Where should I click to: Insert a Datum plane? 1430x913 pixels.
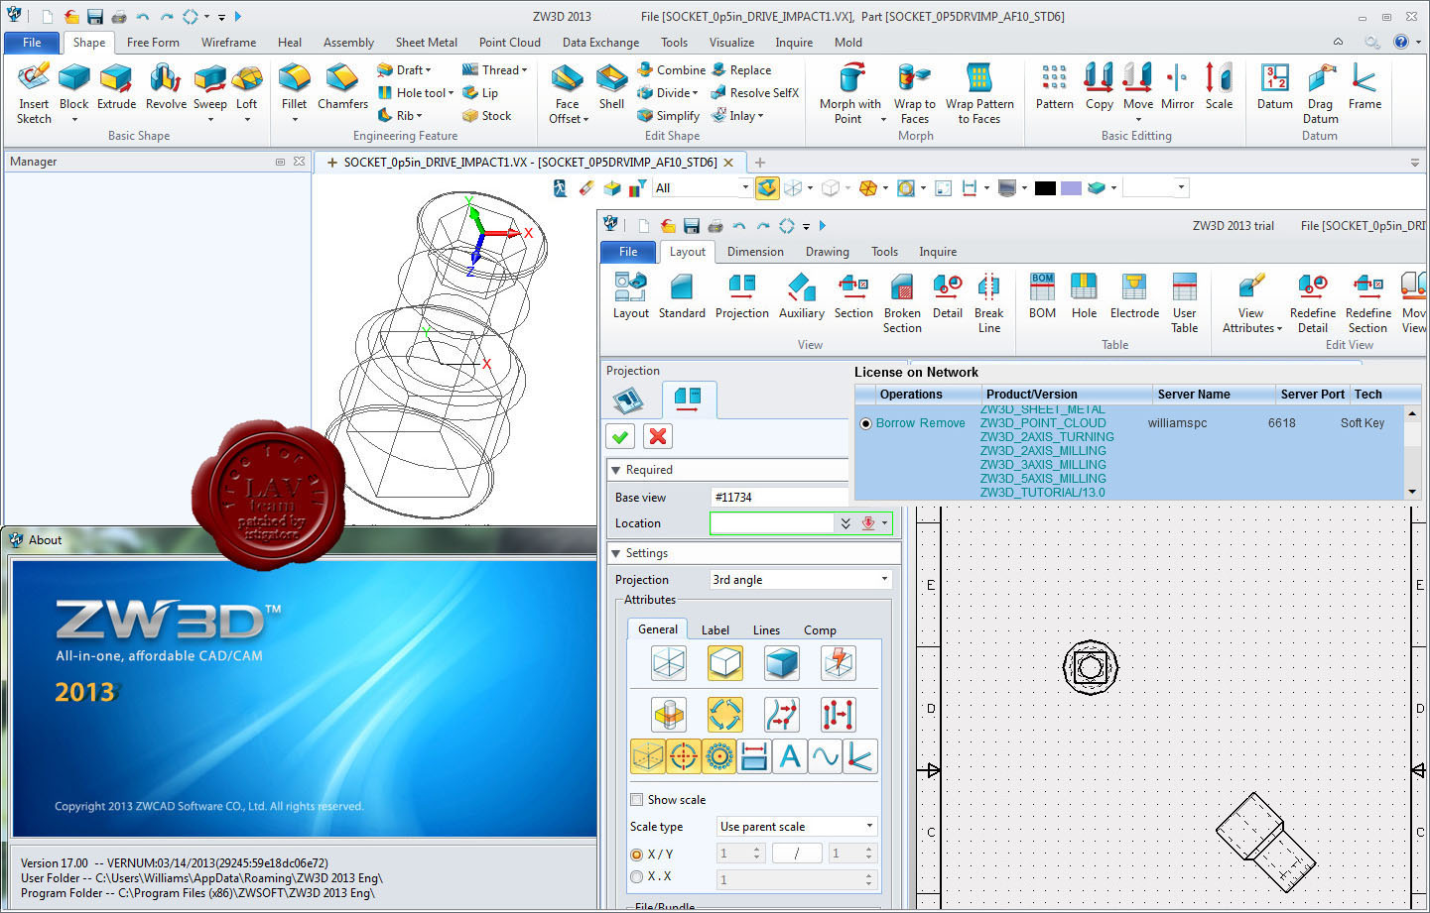click(1275, 85)
